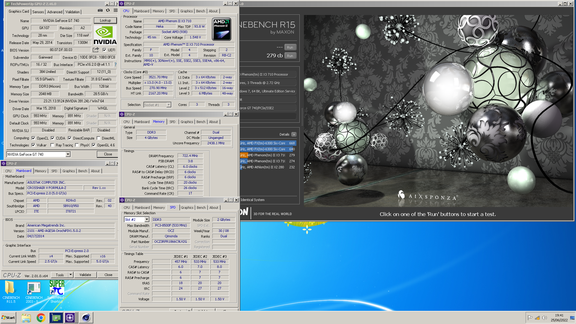Open the GPU-Z Advanced tab

pos(55,12)
